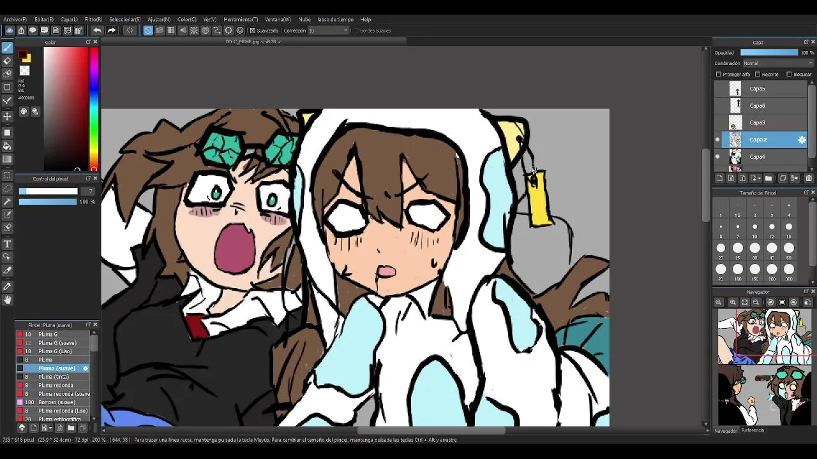Open Pluma (suave) brush settings gear

tap(86, 368)
